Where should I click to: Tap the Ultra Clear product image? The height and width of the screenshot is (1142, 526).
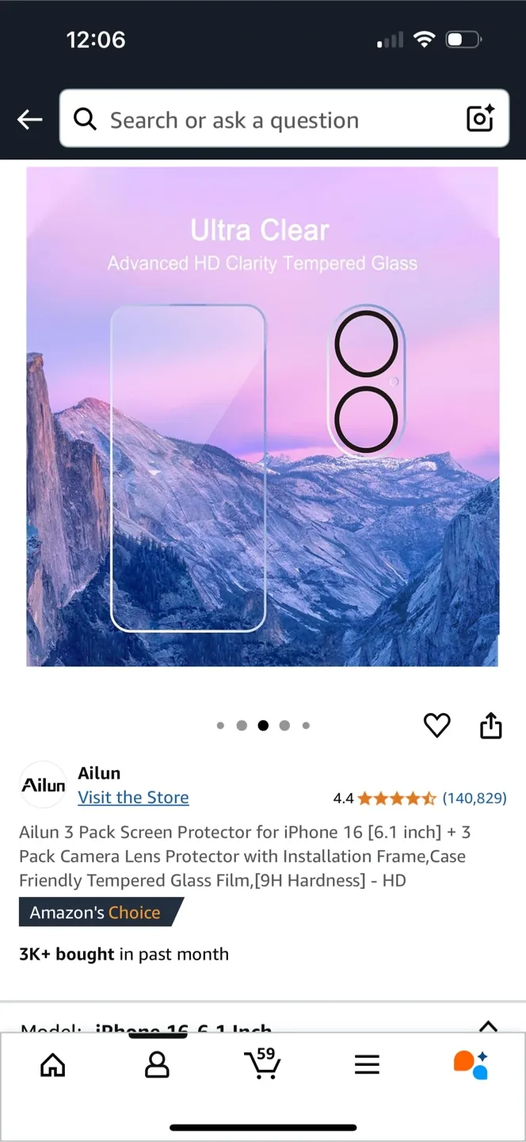(x=262, y=416)
